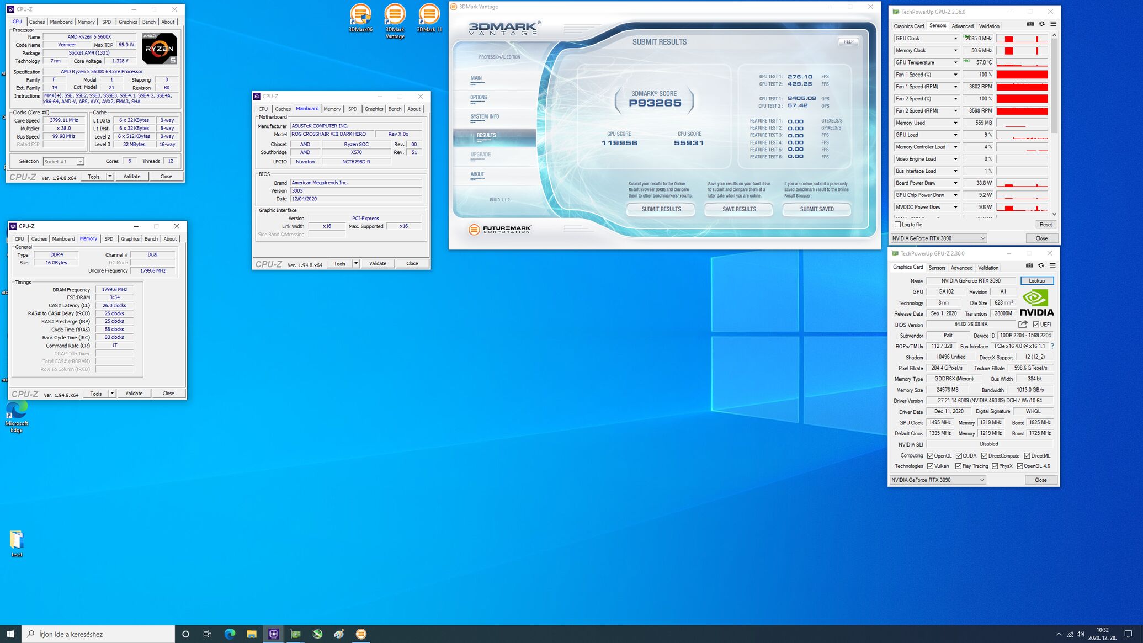The width and height of the screenshot is (1143, 643).
Task: Open hamburger menu in GPU-Z Sensors window
Action: point(1053,24)
